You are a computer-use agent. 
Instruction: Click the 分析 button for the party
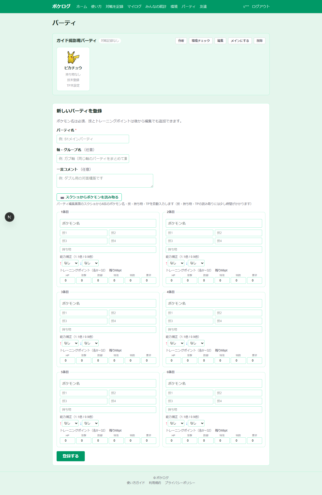point(181,41)
